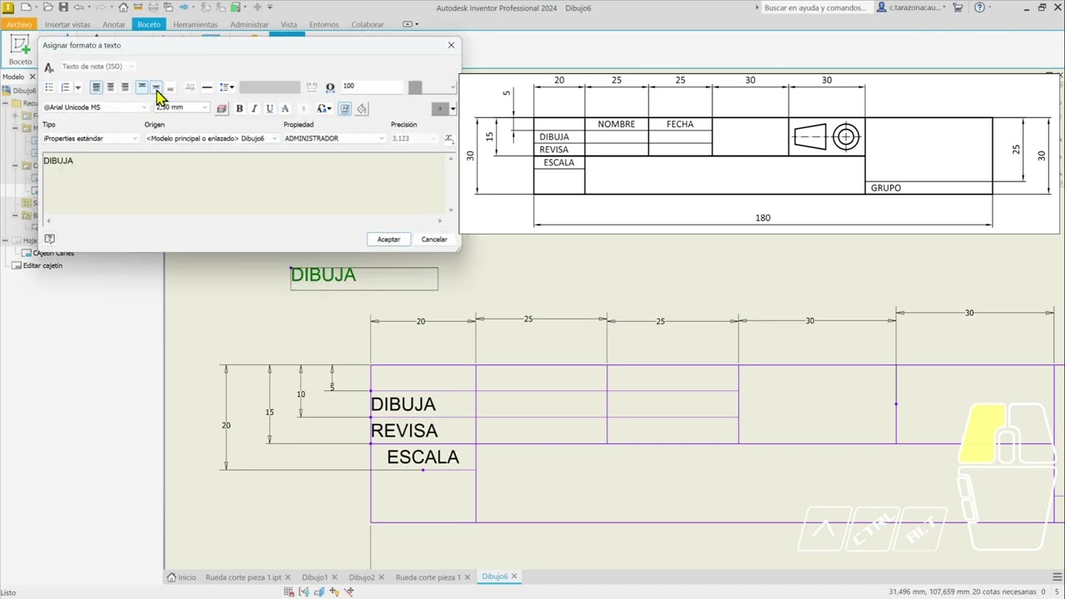Open the Propiedad ADMINISTRADOR dropdown
The height and width of the screenshot is (599, 1065).
tap(334, 138)
